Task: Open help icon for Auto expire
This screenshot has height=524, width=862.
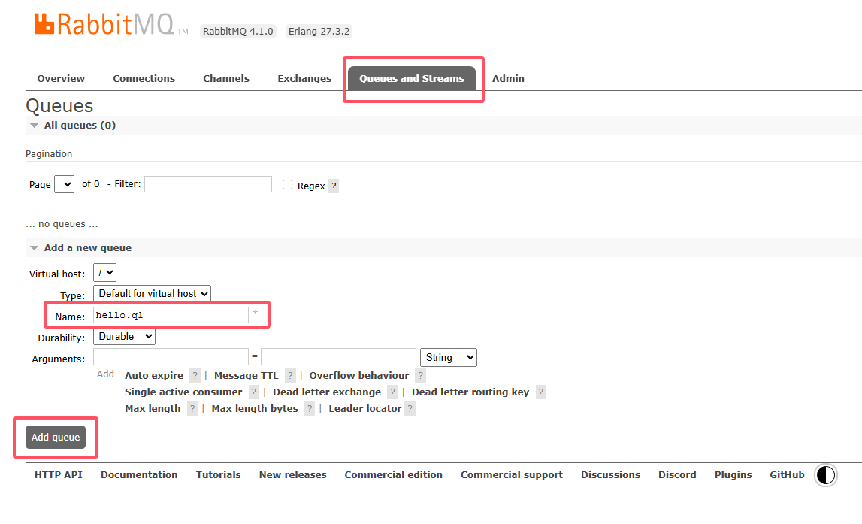Action: tap(195, 376)
